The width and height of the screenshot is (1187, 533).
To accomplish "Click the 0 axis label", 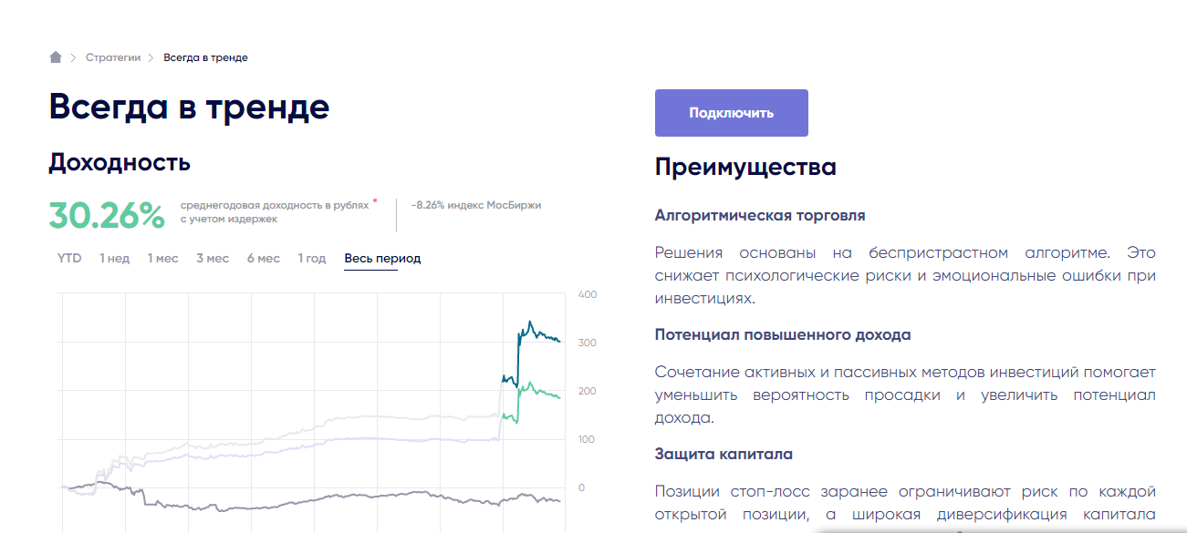I will tap(582, 487).
